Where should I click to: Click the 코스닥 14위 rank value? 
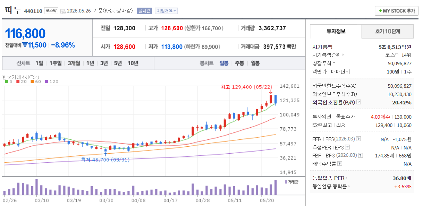tap(398, 55)
